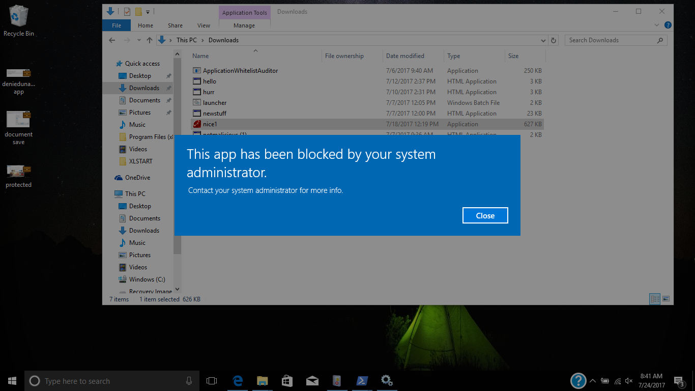Open File Explorer help icon

668,25
